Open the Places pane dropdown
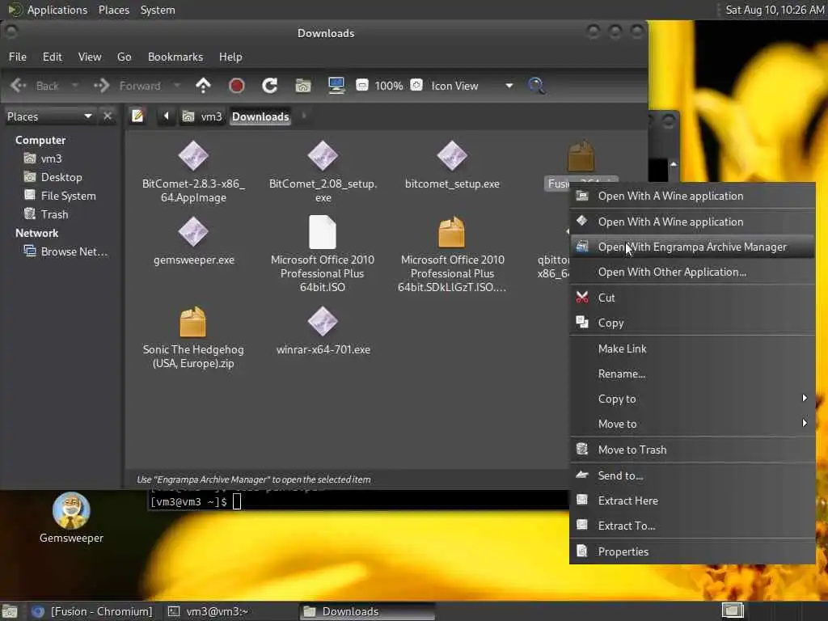This screenshot has height=621, width=828. (87, 116)
